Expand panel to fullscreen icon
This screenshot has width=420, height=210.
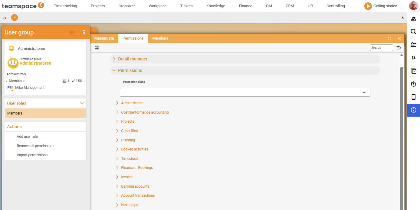pos(389,38)
